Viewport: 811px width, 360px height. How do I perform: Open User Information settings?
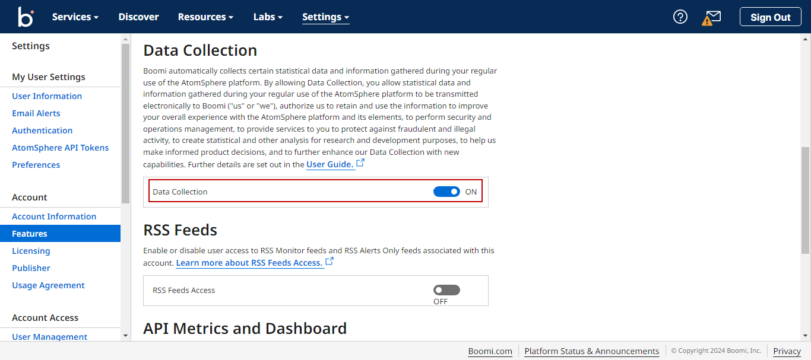47,96
